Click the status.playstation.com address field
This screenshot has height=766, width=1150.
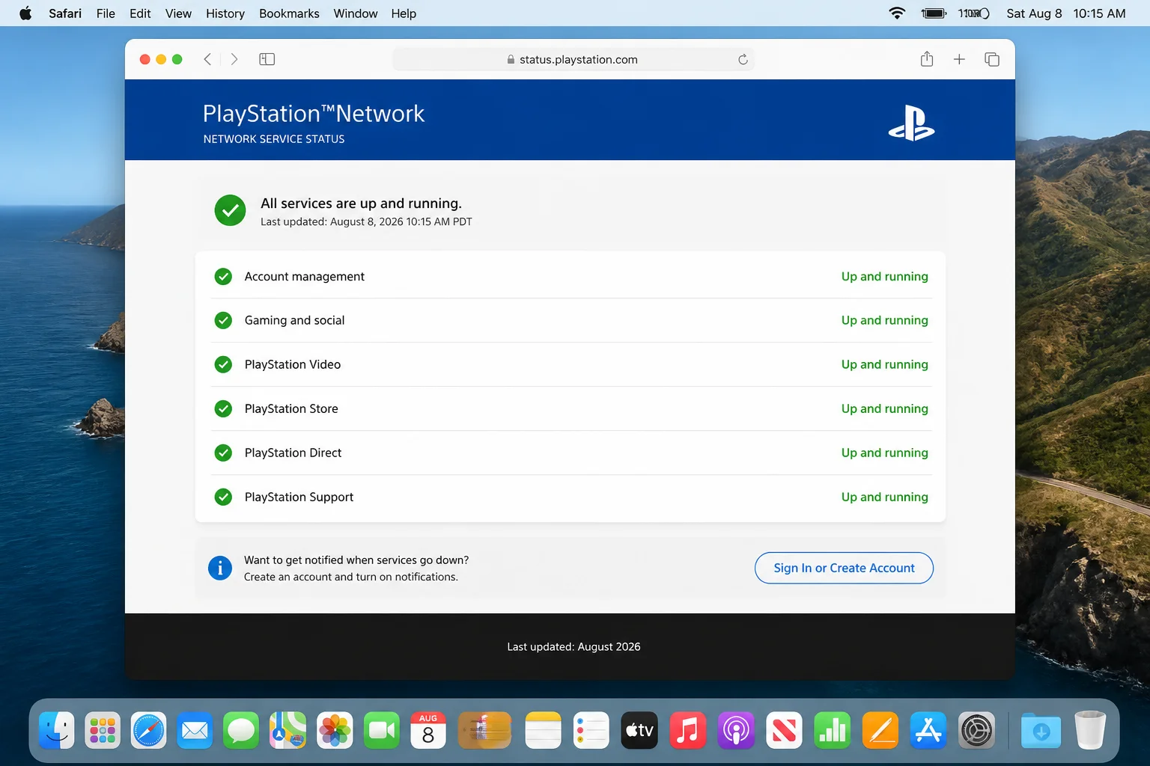coord(573,59)
